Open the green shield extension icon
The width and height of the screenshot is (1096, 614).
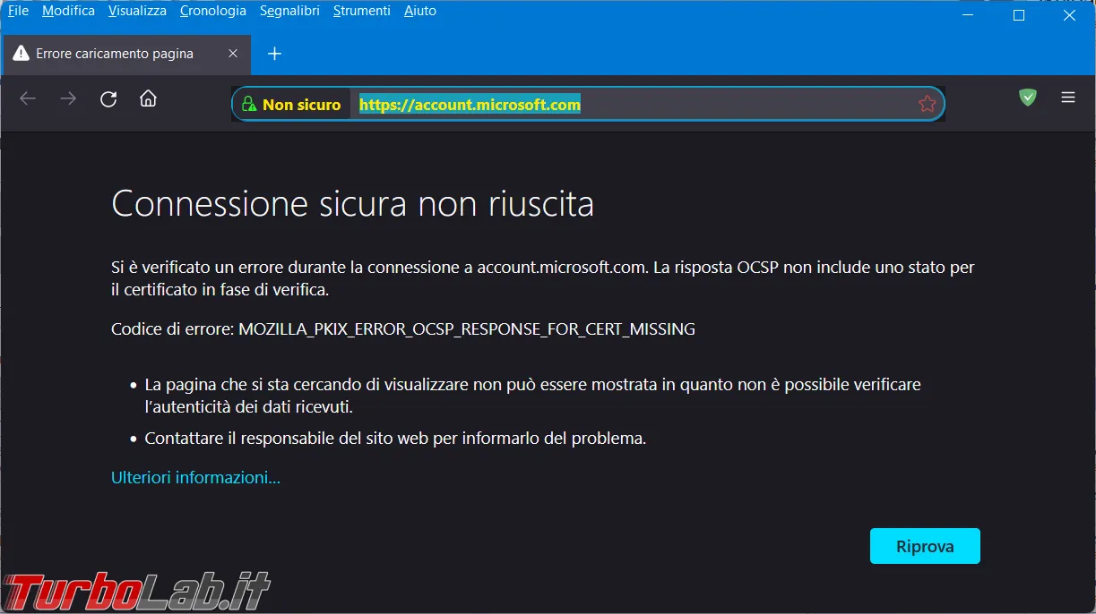coord(1028,98)
